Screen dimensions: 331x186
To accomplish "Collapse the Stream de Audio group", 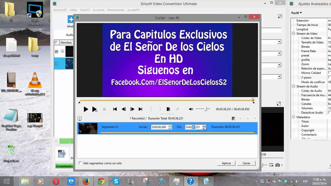I will [294, 86].
